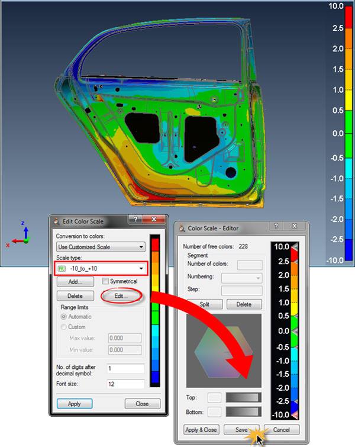This screenshot has height=447, width=355.
Task: Toggle the Symmetrical checkbox
Action: pyautogui.click(x=105, y=281)
